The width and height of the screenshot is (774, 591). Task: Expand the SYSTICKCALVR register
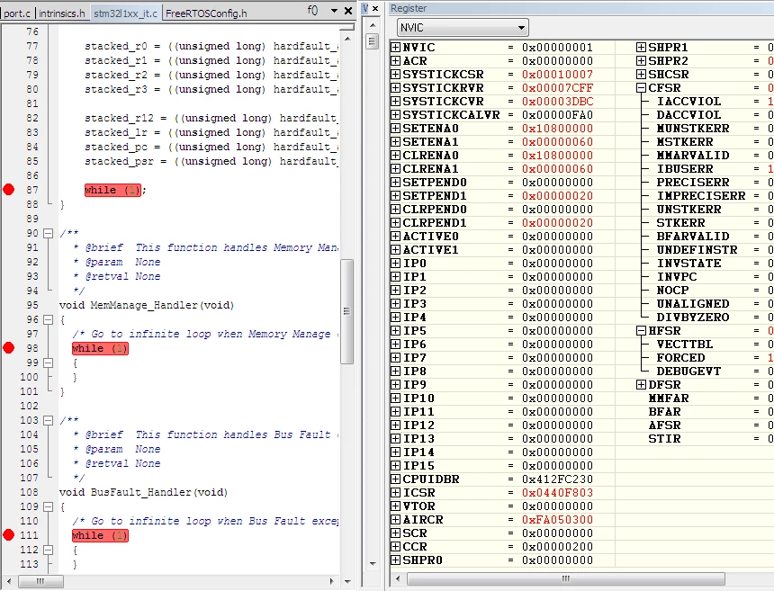pos(395,114)
